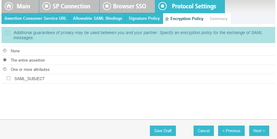Click the info panel icon in banner
Image resolution: width=277 pixels, height=139 pixels.
tap(7, 33)
